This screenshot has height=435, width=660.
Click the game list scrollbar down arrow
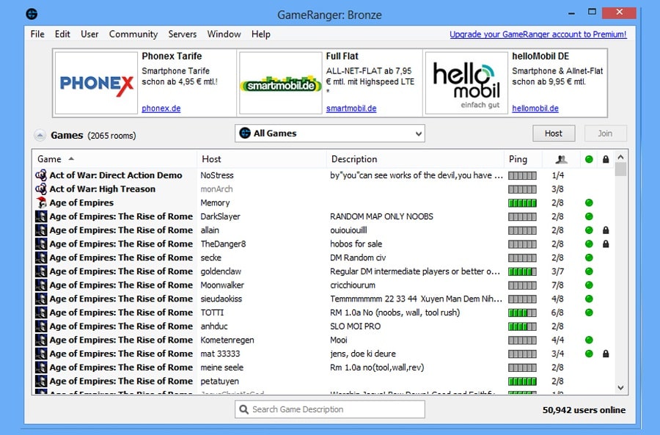coord(621,387)
